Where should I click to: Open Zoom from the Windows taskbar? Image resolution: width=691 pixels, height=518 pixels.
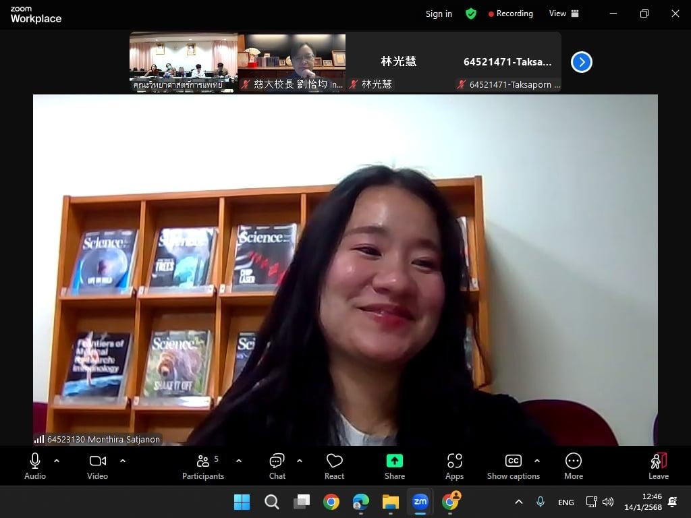point(420,502)
